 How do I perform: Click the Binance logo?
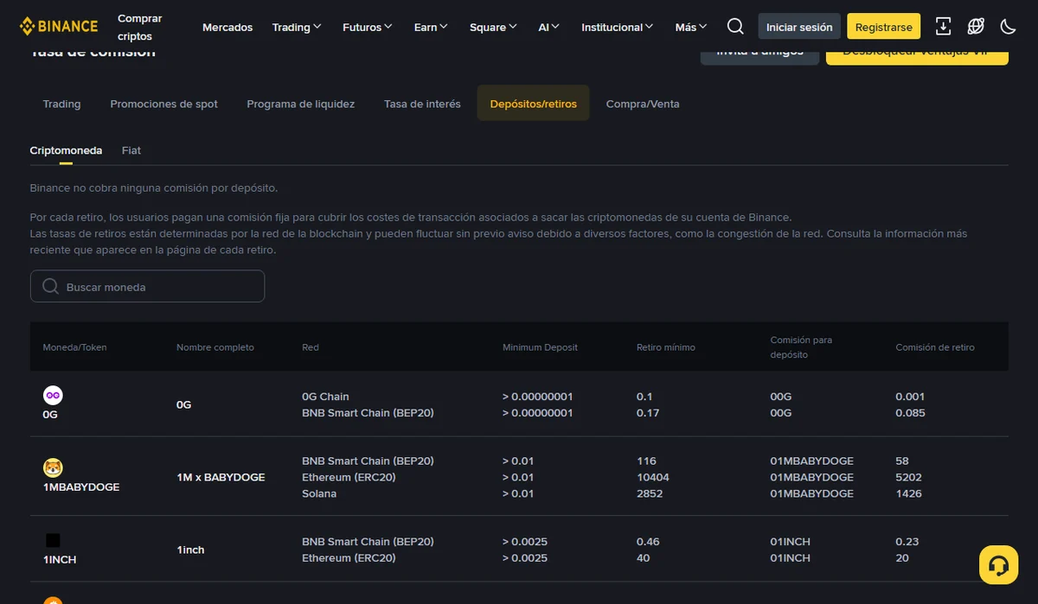point(59,26)
